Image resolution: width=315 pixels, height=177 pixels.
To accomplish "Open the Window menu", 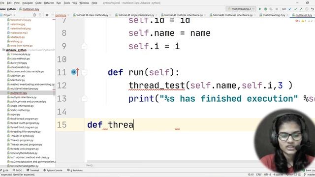I will click(x=84, y=3).
